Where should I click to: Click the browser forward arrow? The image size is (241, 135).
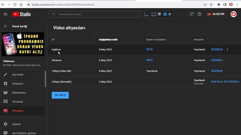[9, 4]
